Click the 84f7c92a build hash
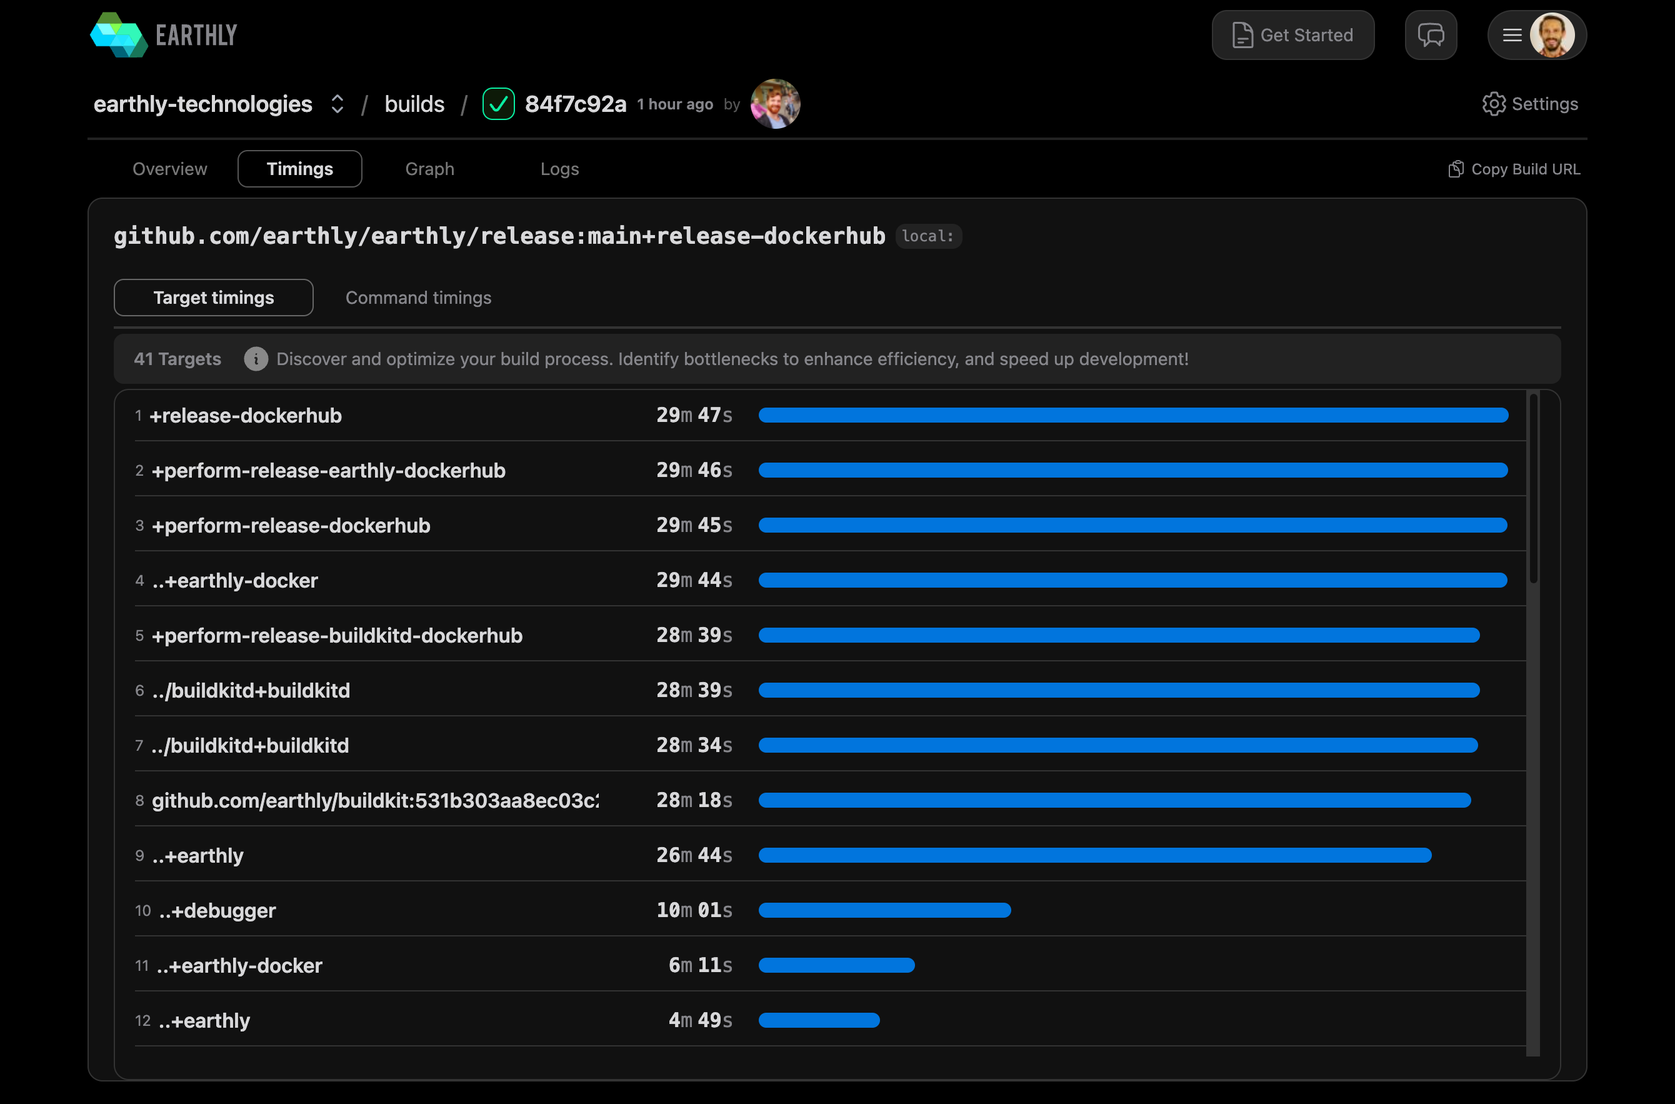 [575, 104]
